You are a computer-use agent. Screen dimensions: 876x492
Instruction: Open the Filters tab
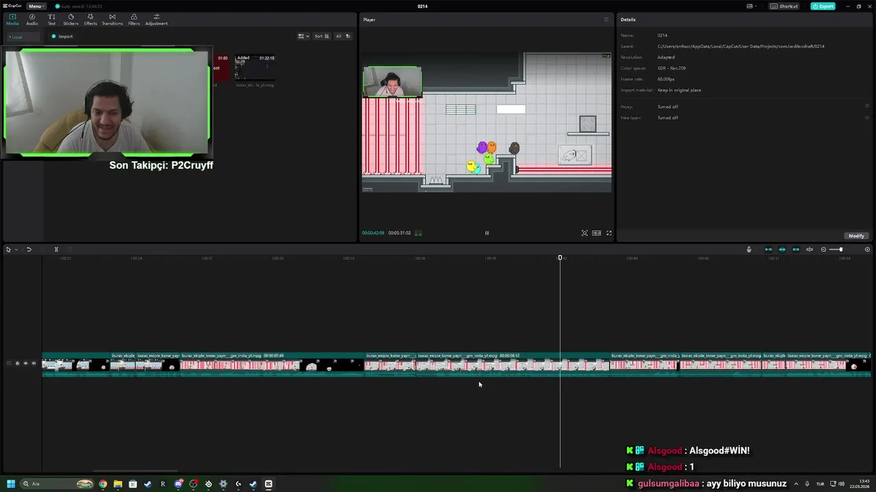coord(133,19)
